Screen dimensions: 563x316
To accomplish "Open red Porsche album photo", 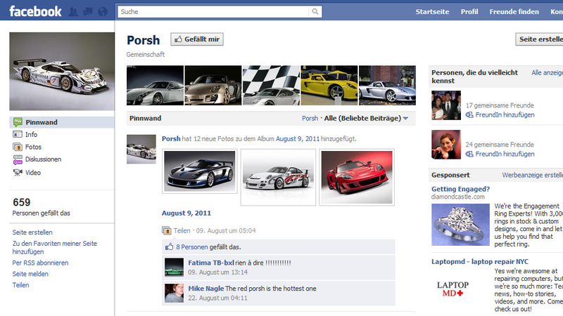I will pos(357,178).
